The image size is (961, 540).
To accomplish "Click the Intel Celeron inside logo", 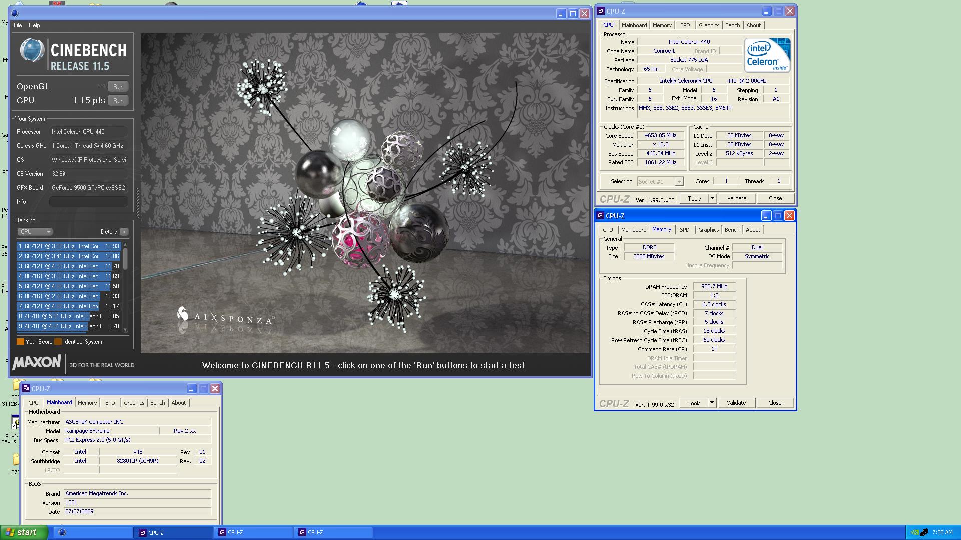I will (767, 55).
